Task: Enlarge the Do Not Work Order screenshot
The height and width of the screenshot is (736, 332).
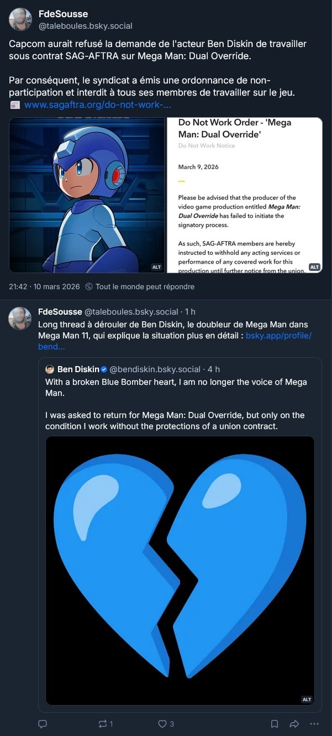Action: pyautogui.click(x=244, y=195)
